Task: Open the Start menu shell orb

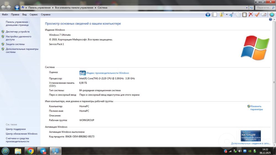Action: pos(5,151)
